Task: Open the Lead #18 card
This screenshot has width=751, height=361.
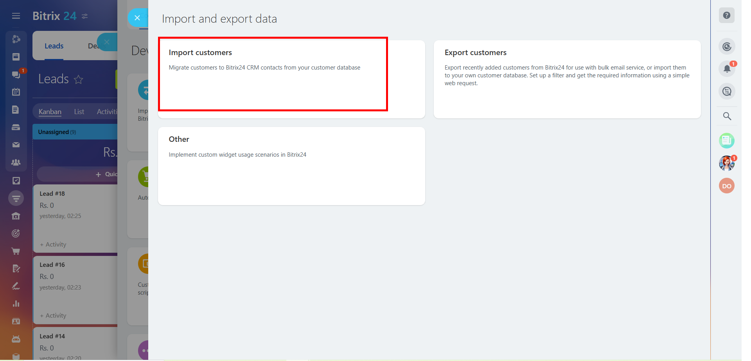Action: [x=75, y=219]
